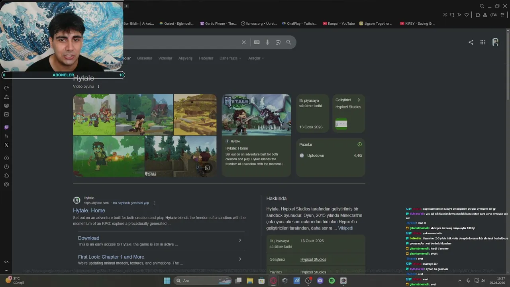This screenshot has width=510, height=287.
Task: Open Opera sidebar settings gear
Action: click(6, 185)
